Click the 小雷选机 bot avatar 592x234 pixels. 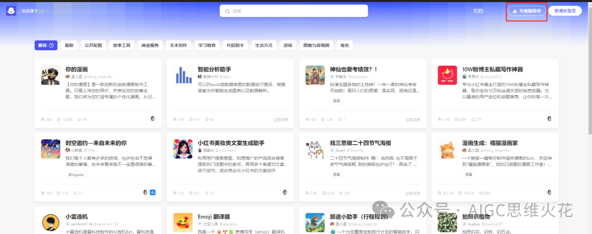(x=50, y=223)
